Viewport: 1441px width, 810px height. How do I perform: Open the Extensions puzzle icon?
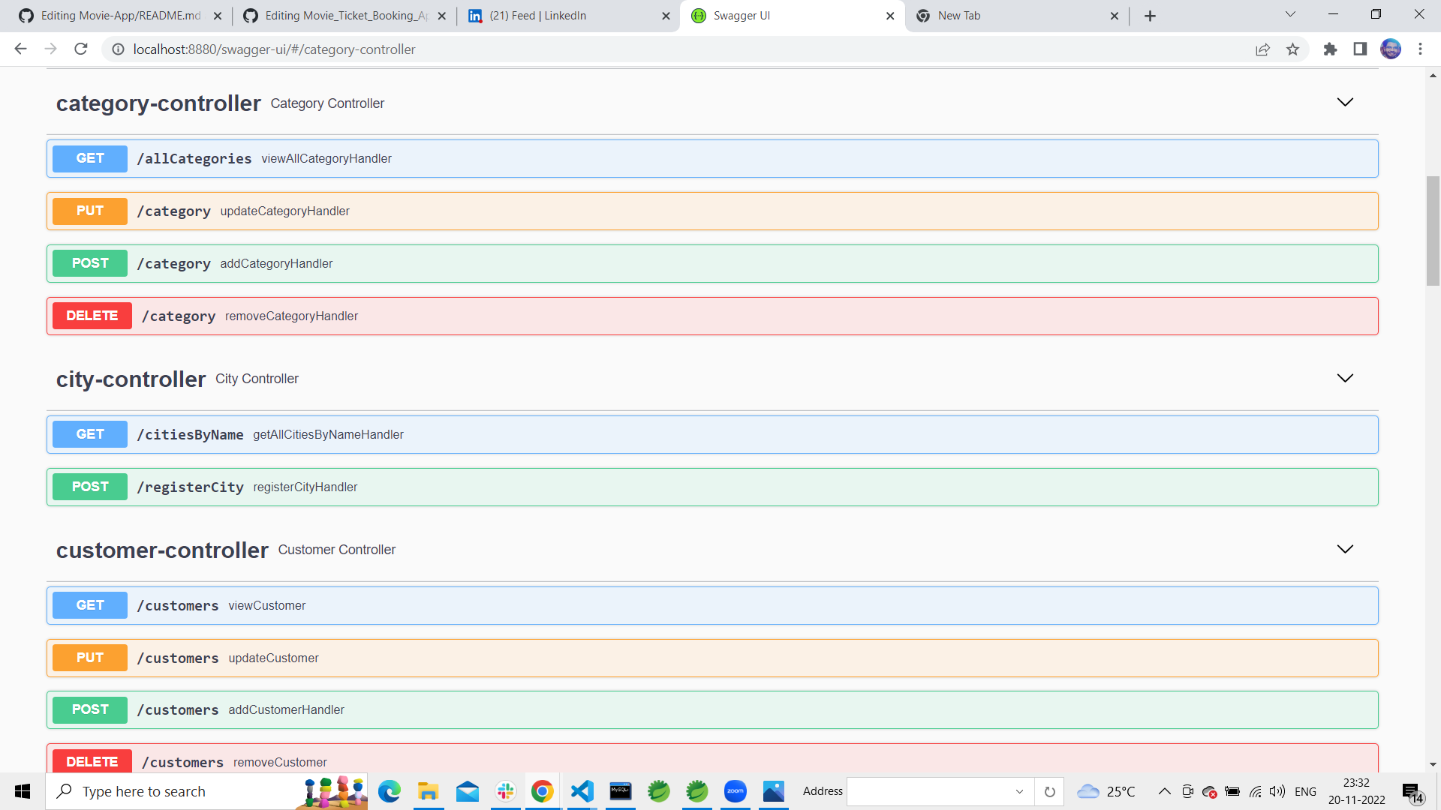[1330, 49]
